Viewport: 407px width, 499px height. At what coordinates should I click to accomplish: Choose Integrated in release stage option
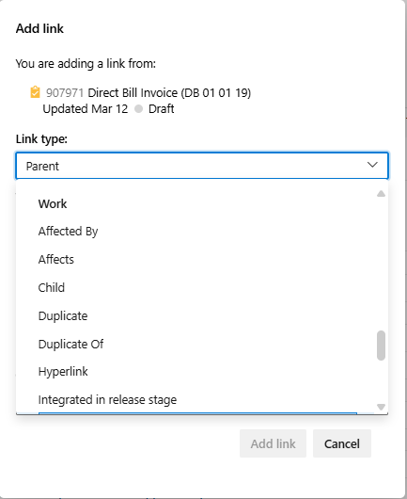(107, 400)
